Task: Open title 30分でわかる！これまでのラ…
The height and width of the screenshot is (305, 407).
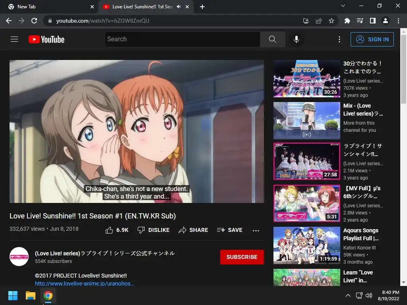Action: point(362,68)
